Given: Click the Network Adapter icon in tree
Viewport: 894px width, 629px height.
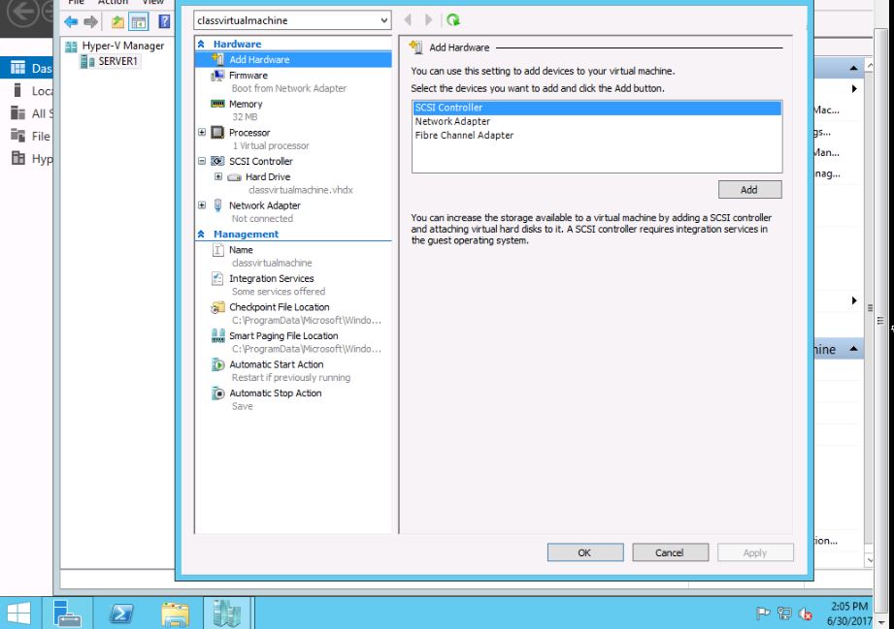Looking at the screenshot, I should tap(217, 205).
